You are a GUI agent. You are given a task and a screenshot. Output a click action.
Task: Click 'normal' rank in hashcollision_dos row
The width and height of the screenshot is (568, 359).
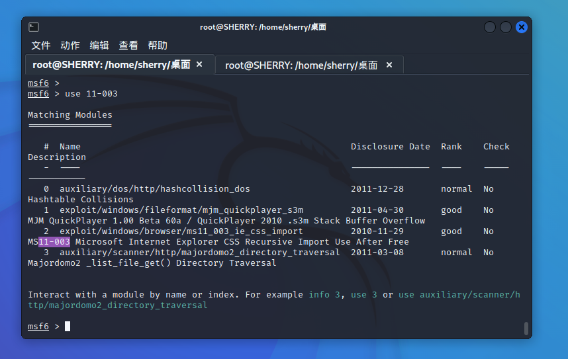(x=456, y=189)
